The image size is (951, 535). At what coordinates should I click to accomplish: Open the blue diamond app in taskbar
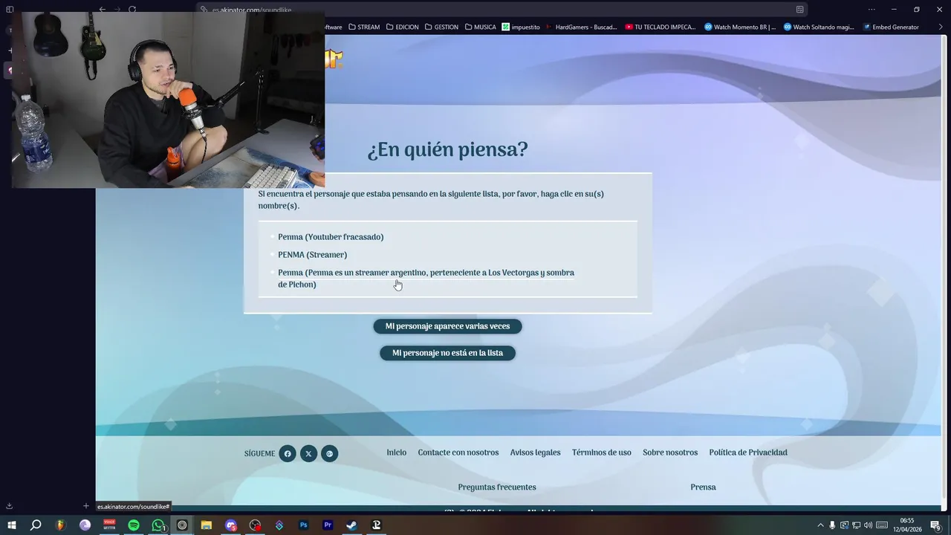point(279,525)
